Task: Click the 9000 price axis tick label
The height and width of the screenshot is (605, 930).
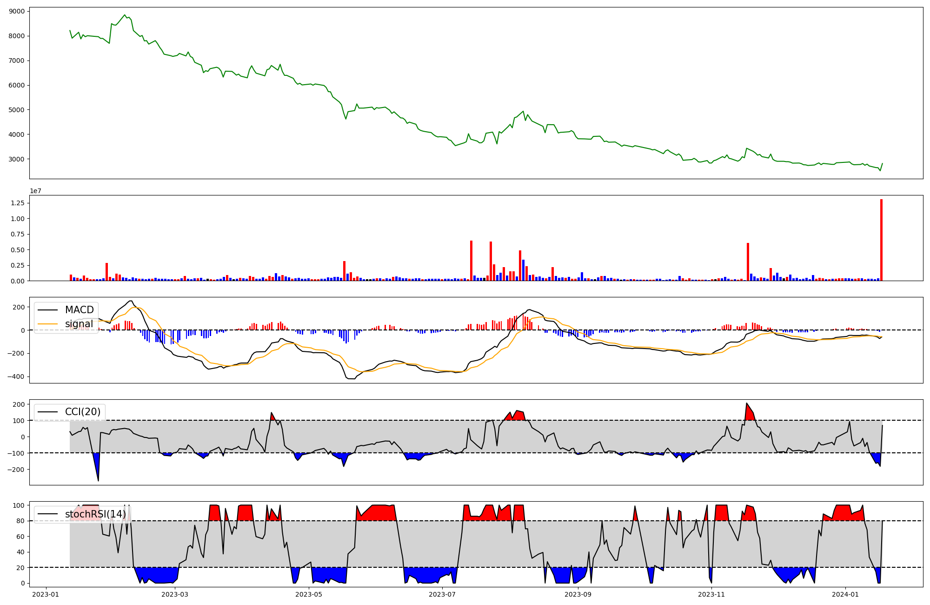Action: 18,11
